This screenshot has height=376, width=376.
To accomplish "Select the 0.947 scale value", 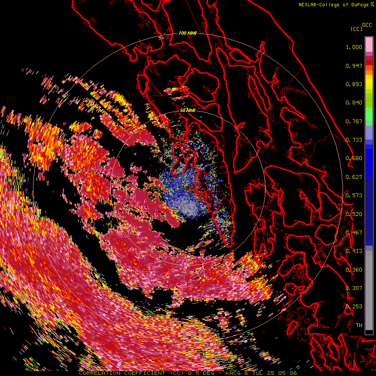I will (x=354, y=66).
